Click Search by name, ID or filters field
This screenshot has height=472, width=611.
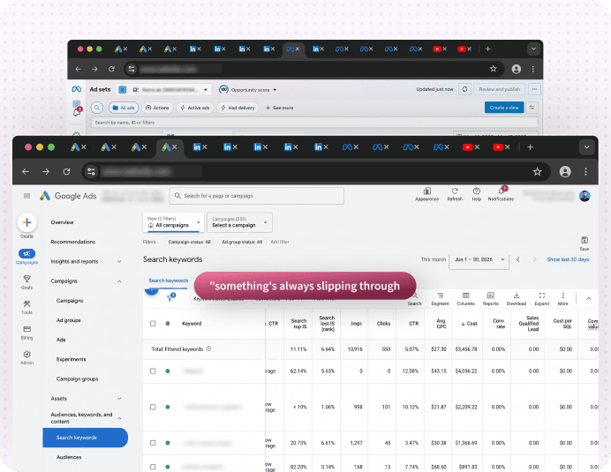314,123
